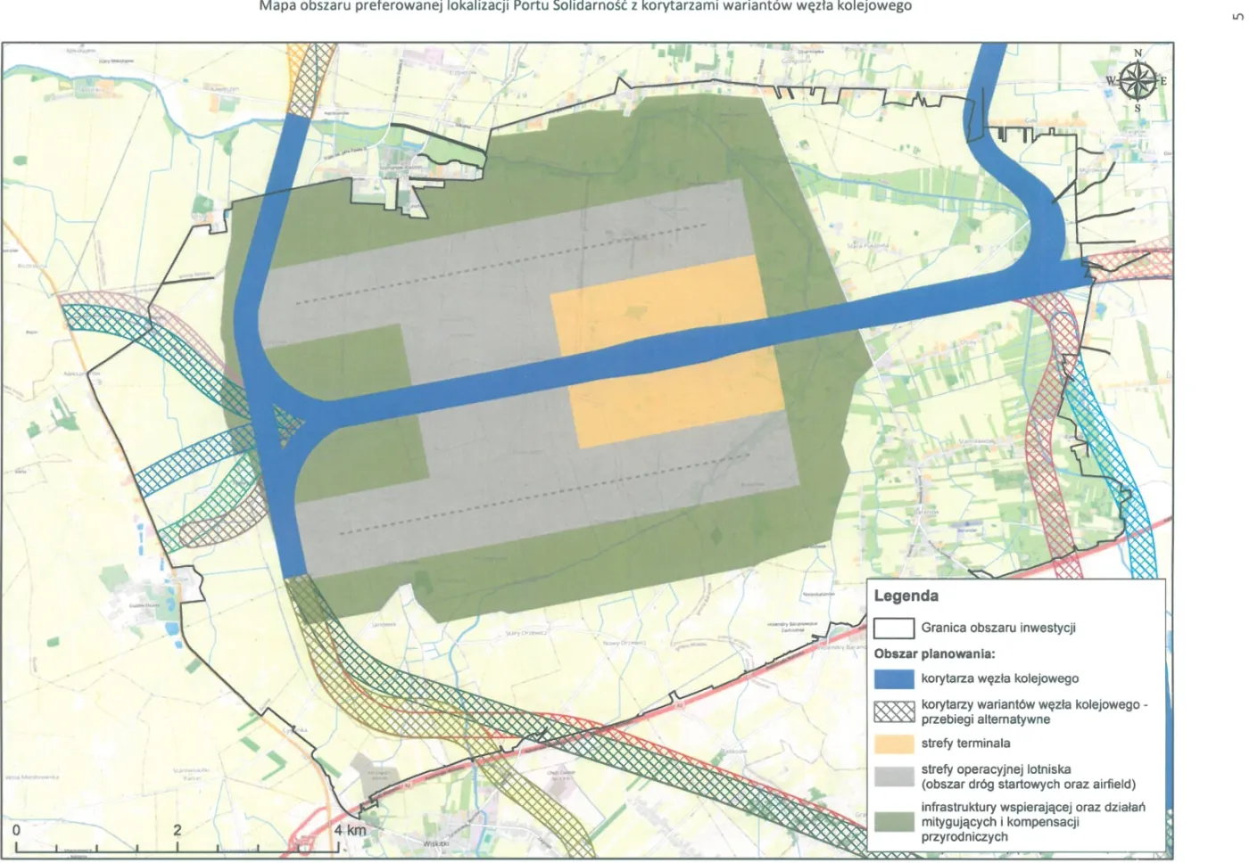Select the white investment boundary legend box
Screen dimensions: 1249x863
coord(893,629)
